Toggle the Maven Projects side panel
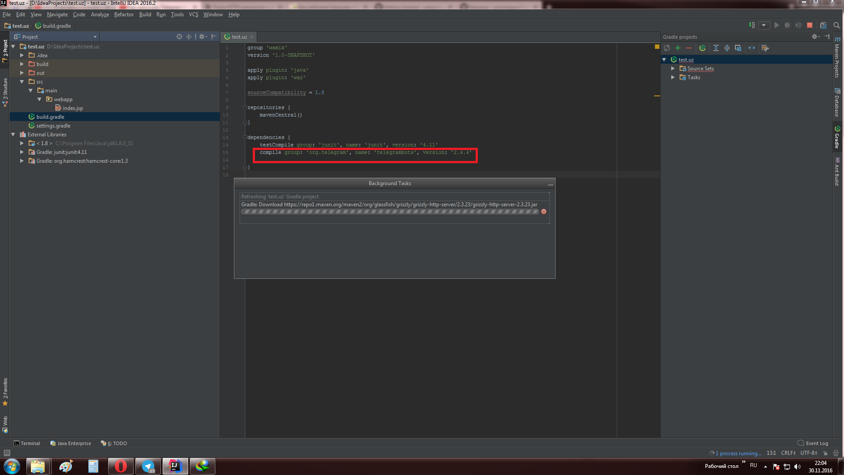844x475 pixels. pos(837,58)
